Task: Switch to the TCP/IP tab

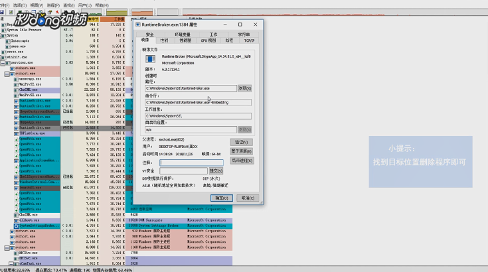Action: tap(249, 40)
